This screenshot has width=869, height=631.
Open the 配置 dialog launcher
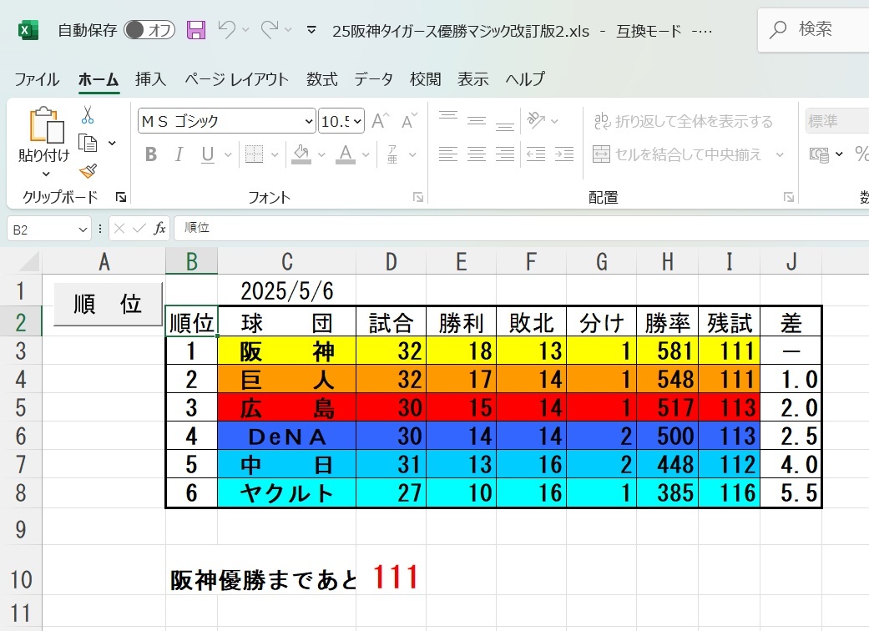click(789, 197)
